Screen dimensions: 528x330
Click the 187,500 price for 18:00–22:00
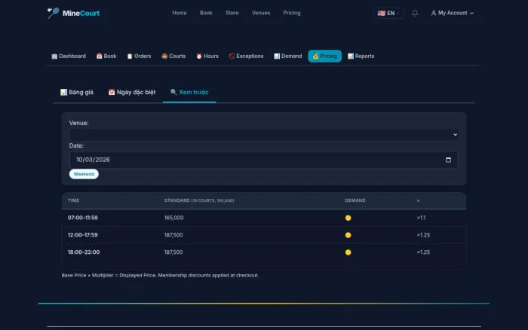[173, 252]
